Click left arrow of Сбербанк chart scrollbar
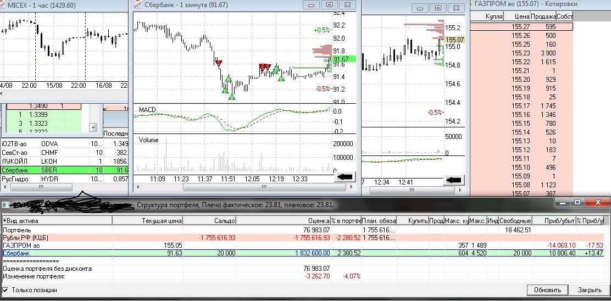Screen dimensions: 611x301 pos(137,187)
